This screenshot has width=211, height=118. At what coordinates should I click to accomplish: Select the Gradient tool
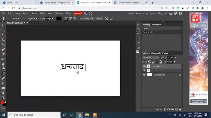point(3,59)
